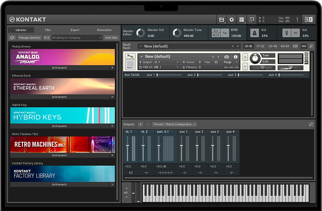The height and width of the screenshot is (211, 322).
Task: Open the Automation tab
Action: coord(104,30)
